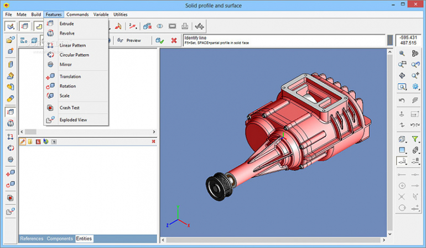426x248 pixels.
Task: Open the green filter funnel dropdown
Action: (x=415, y=139)
